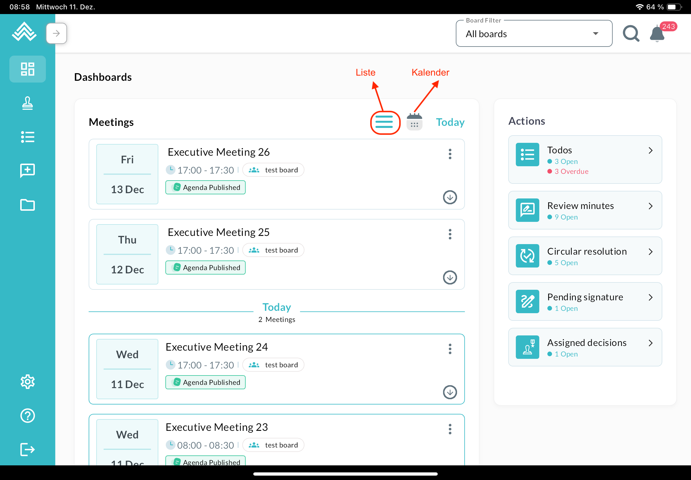Click the logout icon in sidebar
This screenshot has width=691, height=480.
click(x=27, y=449)
